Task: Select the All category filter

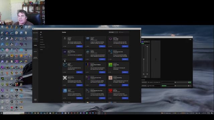Action: tap(41, 35)
